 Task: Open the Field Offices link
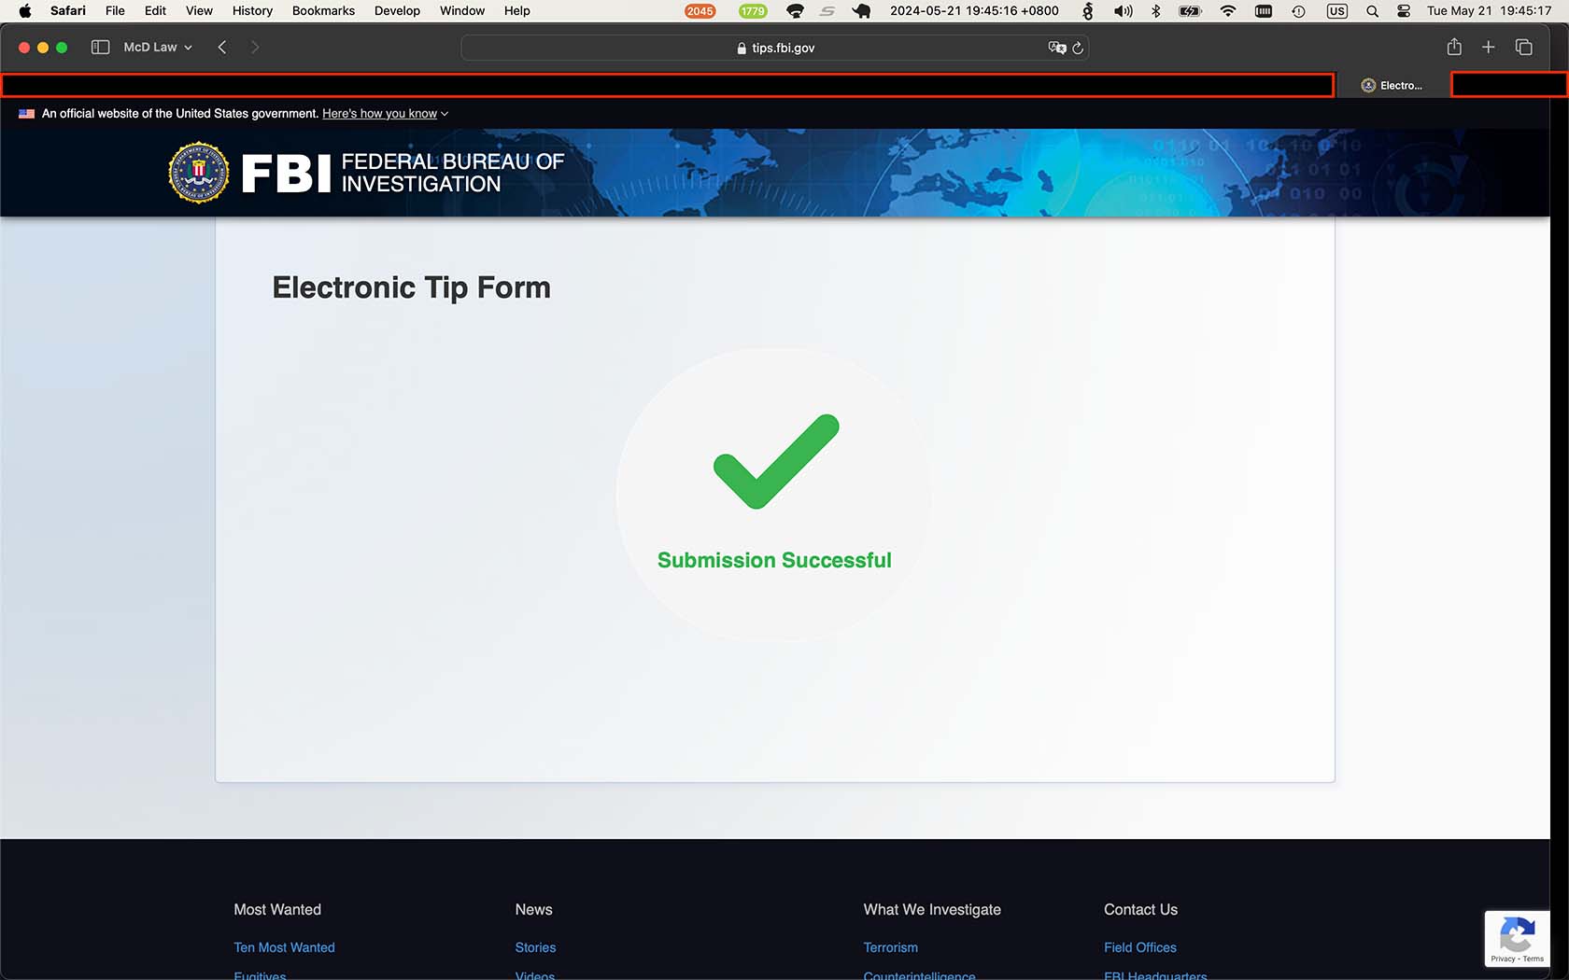pyautogui.click(x=1139, y=947)
